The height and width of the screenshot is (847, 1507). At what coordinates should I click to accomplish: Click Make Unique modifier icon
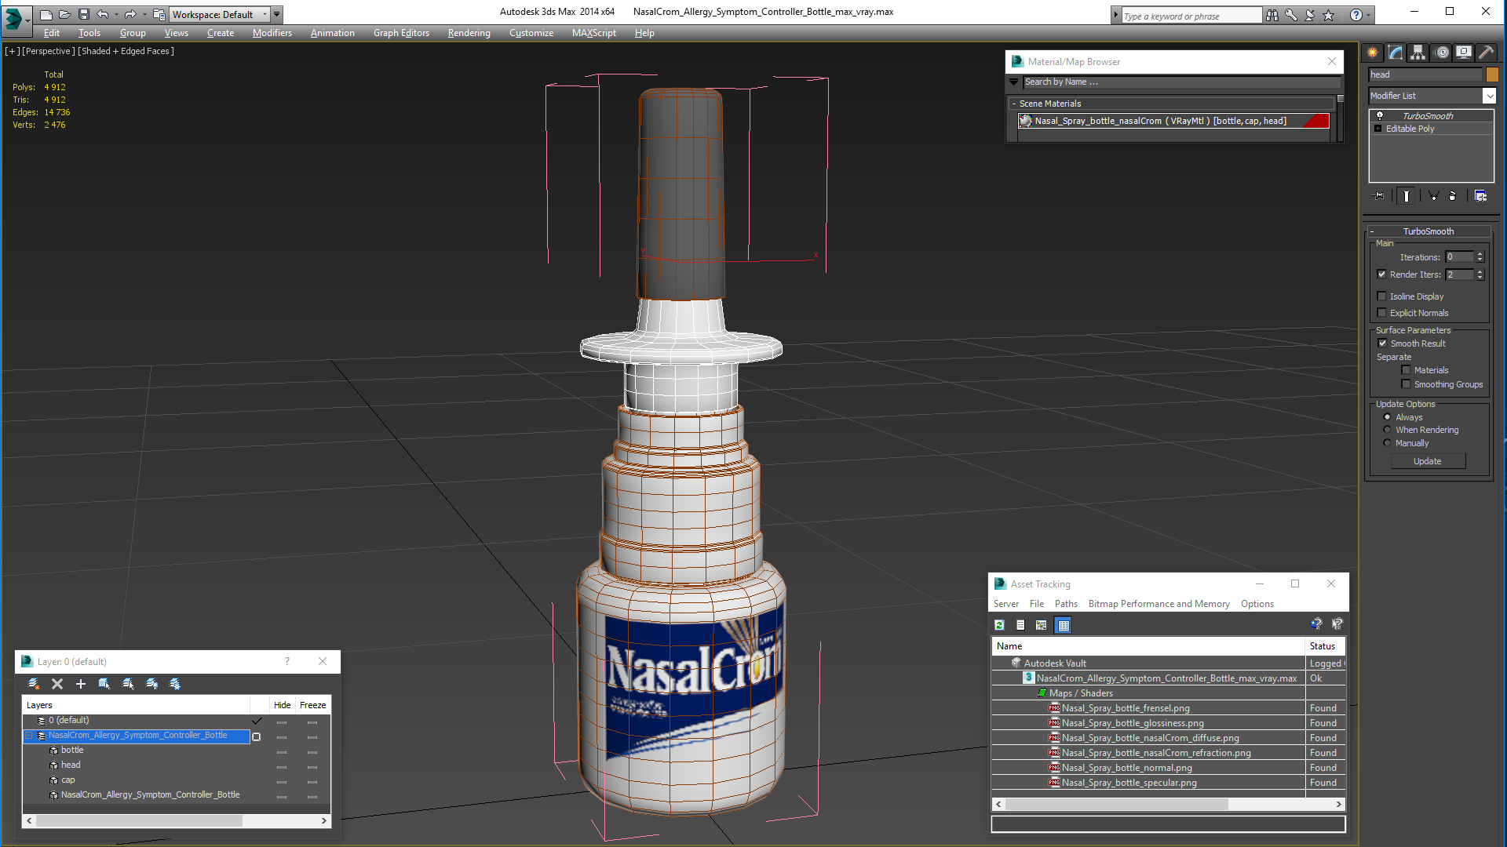click(x=1433, y=196)
